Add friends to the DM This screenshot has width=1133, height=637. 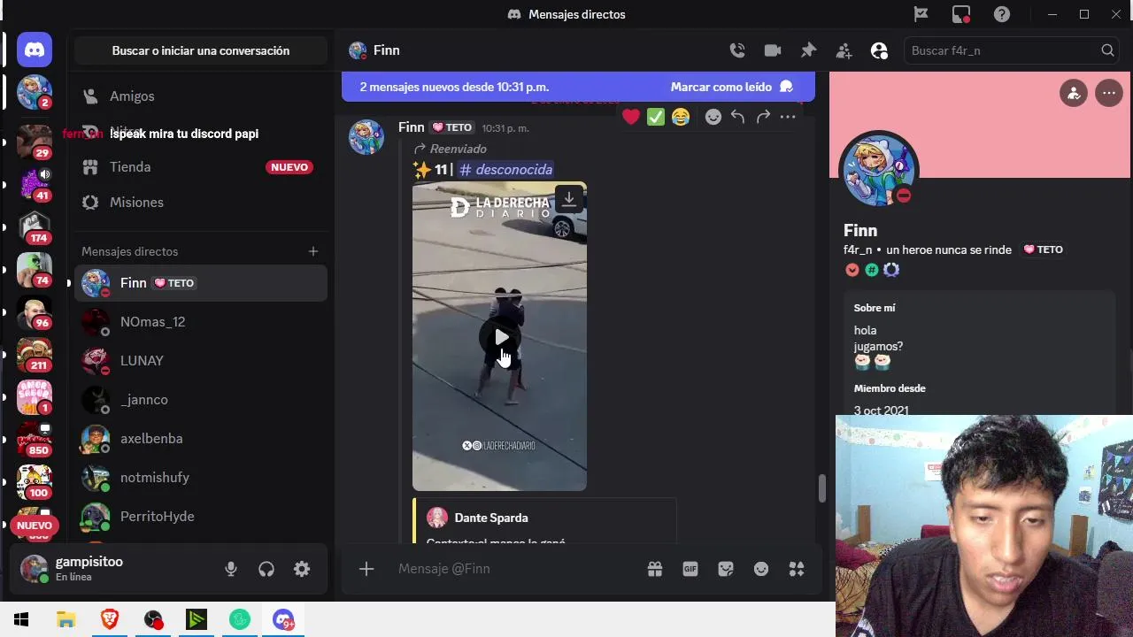pyautogui.click(x=844, y=50)
